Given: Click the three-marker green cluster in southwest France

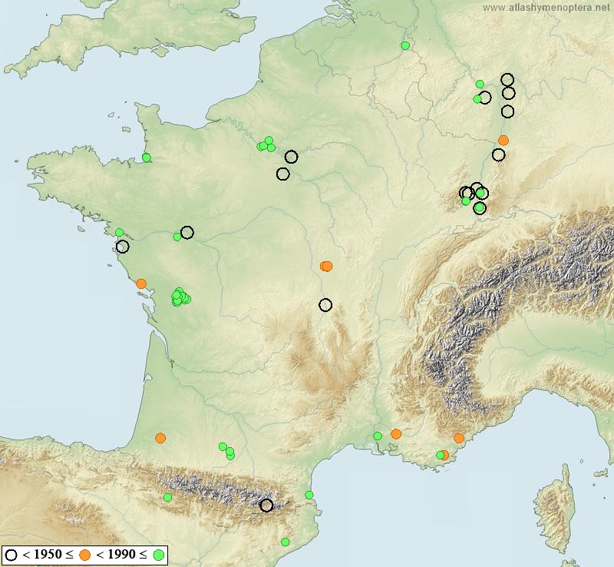Looking at the screenshot, I should (227, 451).
